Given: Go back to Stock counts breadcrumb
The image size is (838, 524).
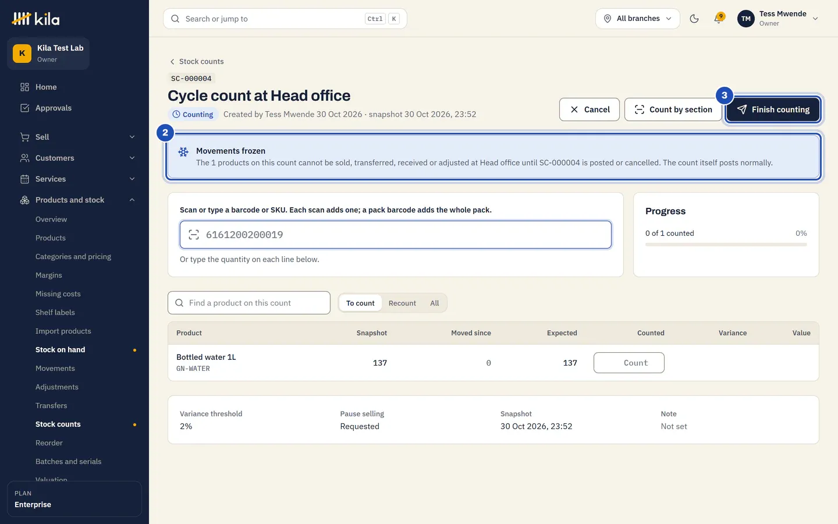Looking at the screenshot, I should click(197, 61).
